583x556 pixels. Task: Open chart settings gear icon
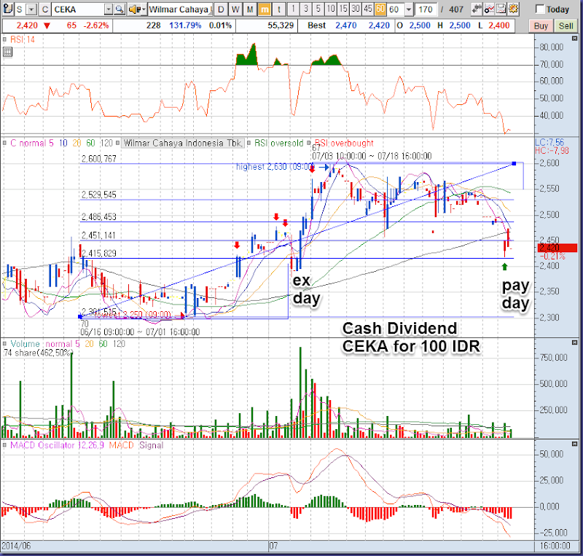(x=514, y=9)
